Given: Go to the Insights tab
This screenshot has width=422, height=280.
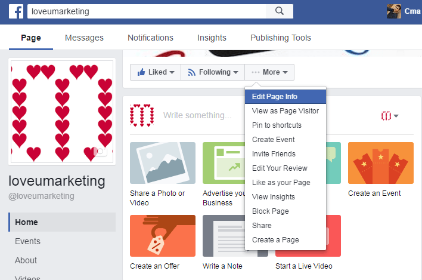Looking at the screenshot, I should (x=212, y=38).
